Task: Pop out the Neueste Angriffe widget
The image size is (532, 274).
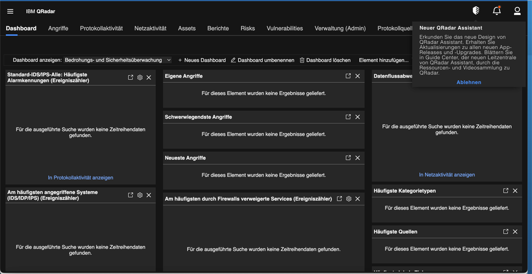Action: click(x=348, y=158)
